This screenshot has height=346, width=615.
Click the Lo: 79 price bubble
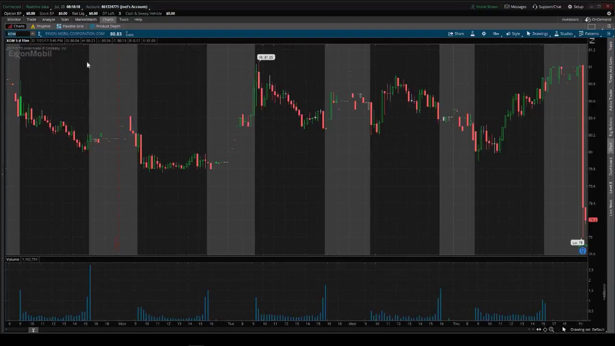coord(577,243)
